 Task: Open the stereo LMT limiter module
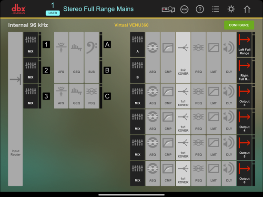click(x=213, y=57)
